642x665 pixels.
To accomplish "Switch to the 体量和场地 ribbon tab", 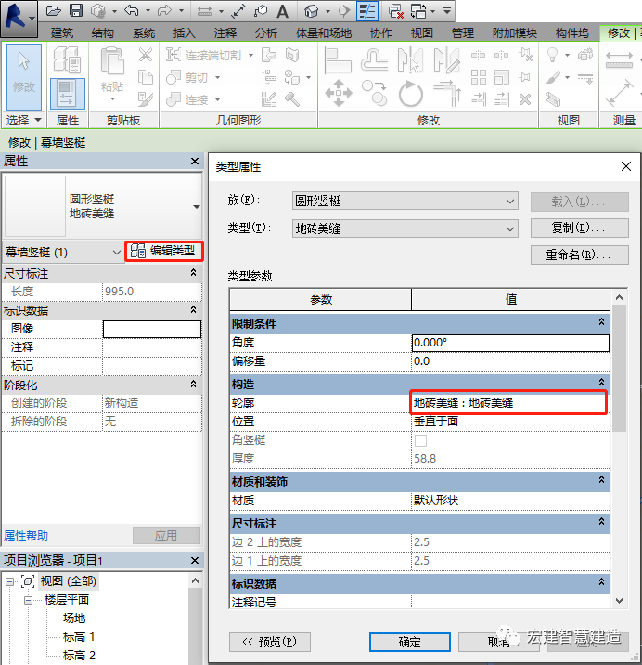I will click(324, 33).
